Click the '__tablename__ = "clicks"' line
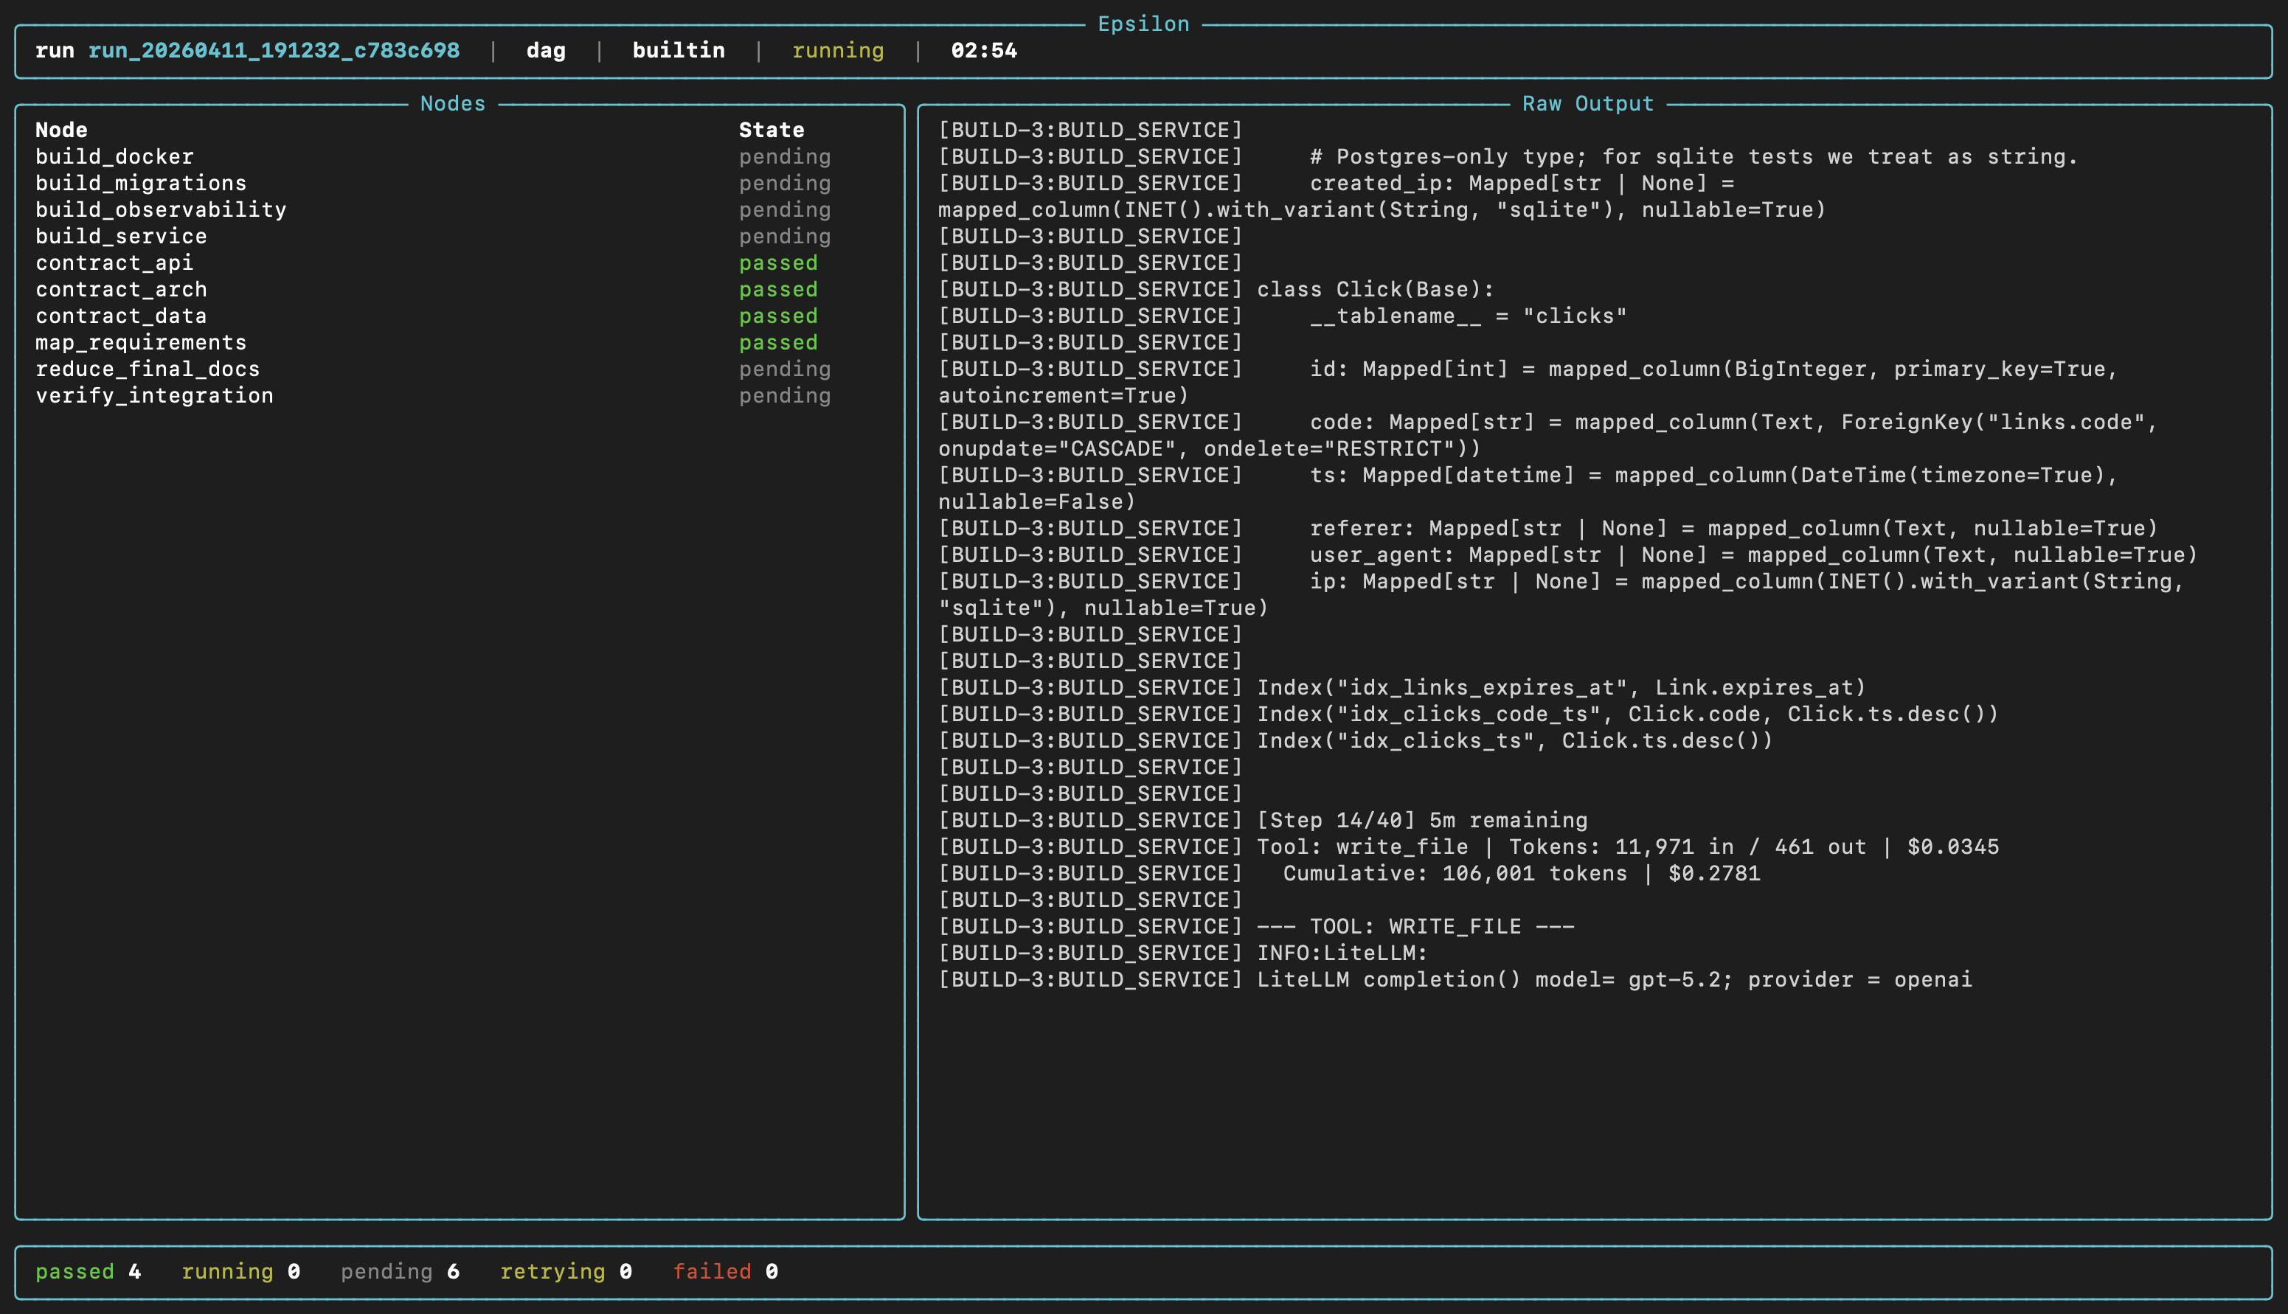Image resolution: width=2288 pixels, height=1314 pixels. (1283, 316)
